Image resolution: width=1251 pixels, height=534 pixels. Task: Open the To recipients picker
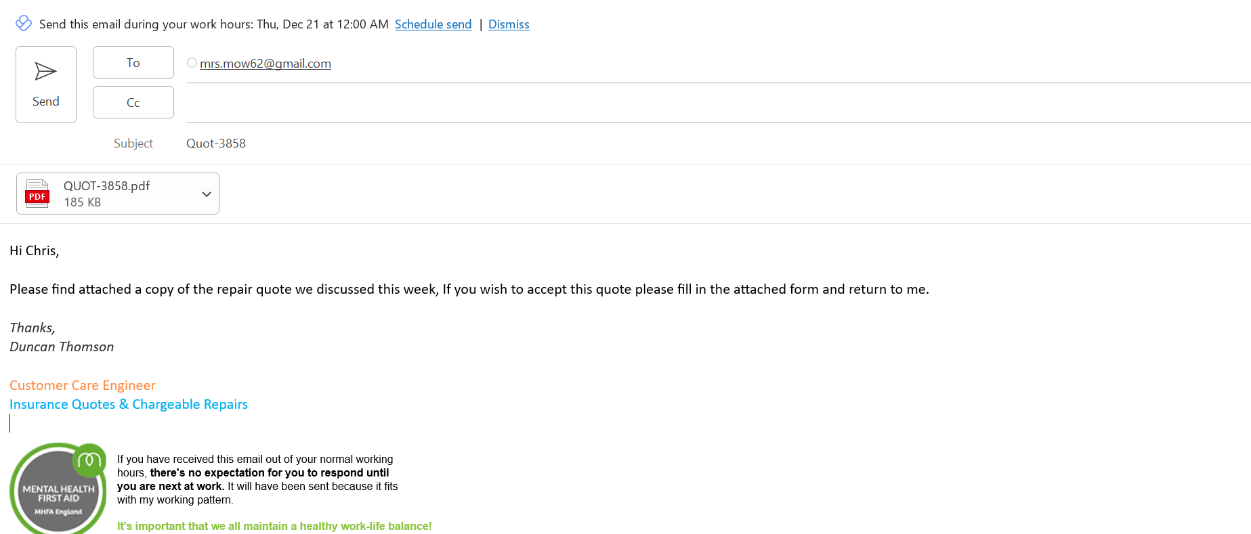(x=133, y=63)
